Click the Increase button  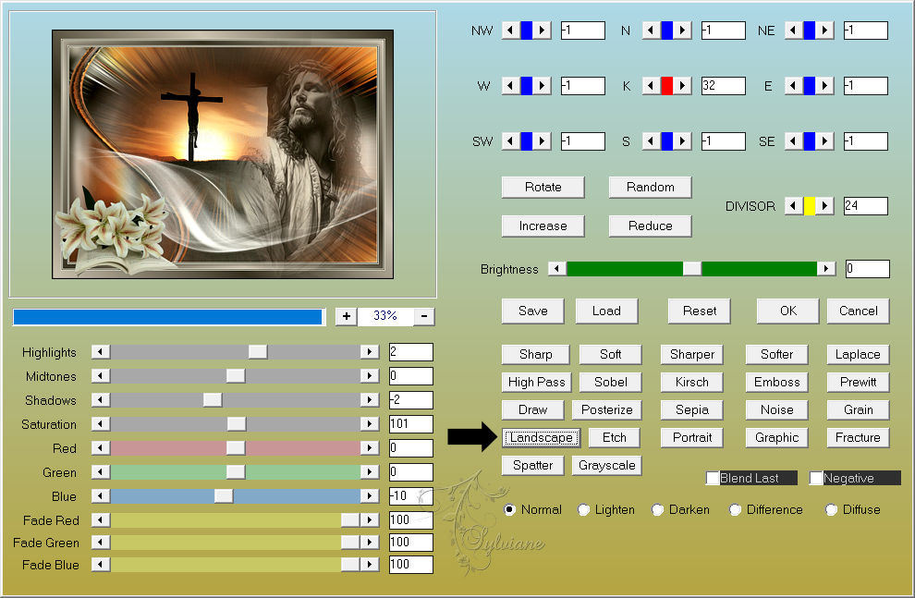coord(543,226)
